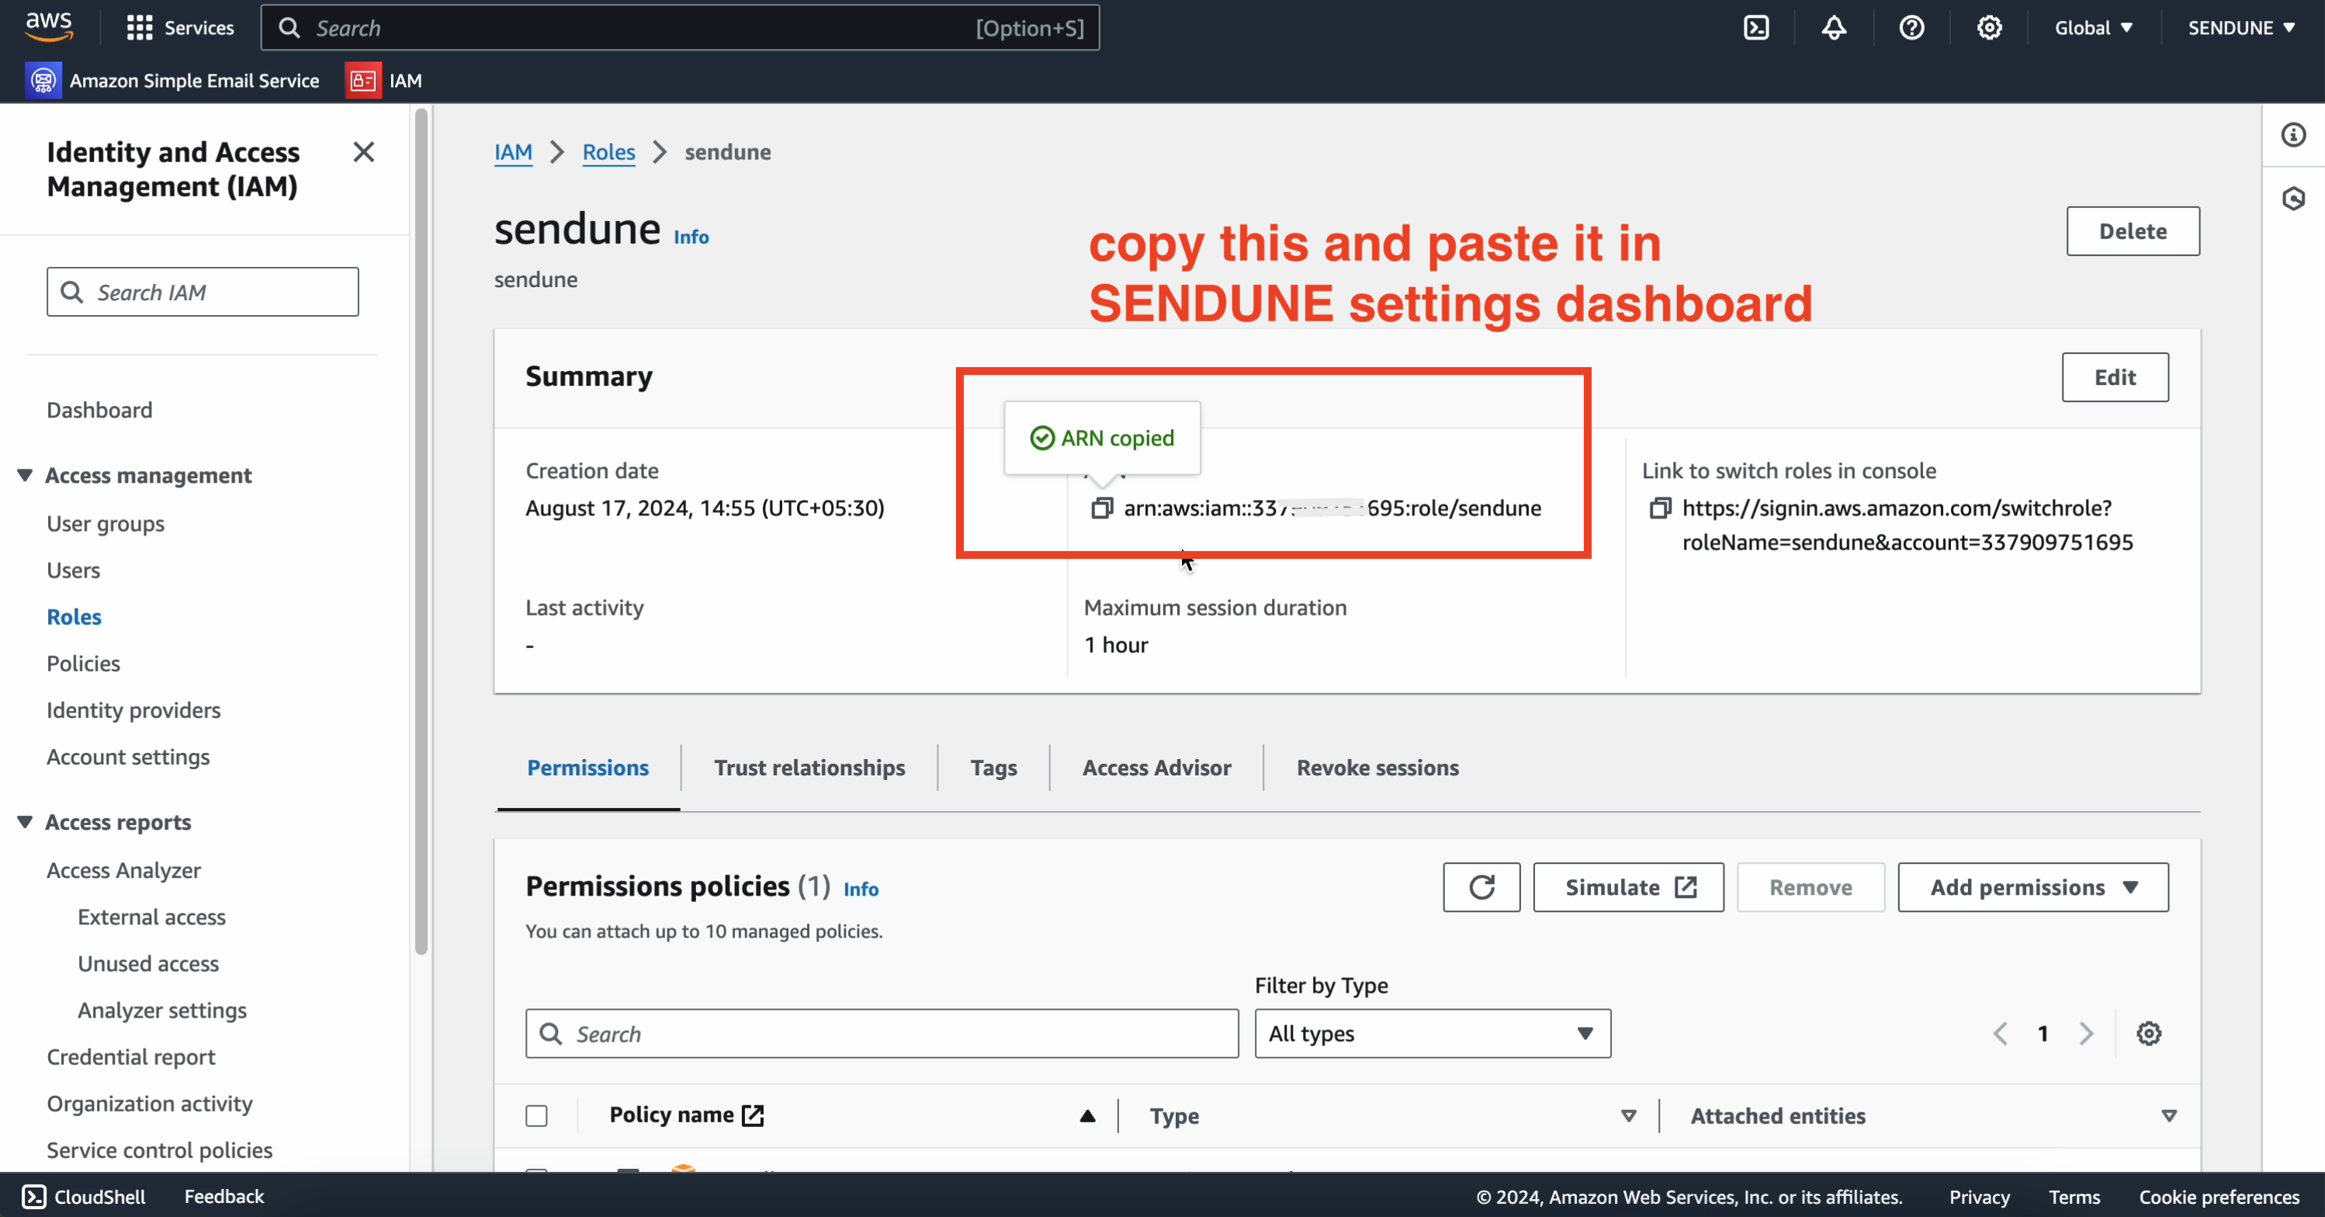Go to previous page of policies

[x=2000, y=1034]
